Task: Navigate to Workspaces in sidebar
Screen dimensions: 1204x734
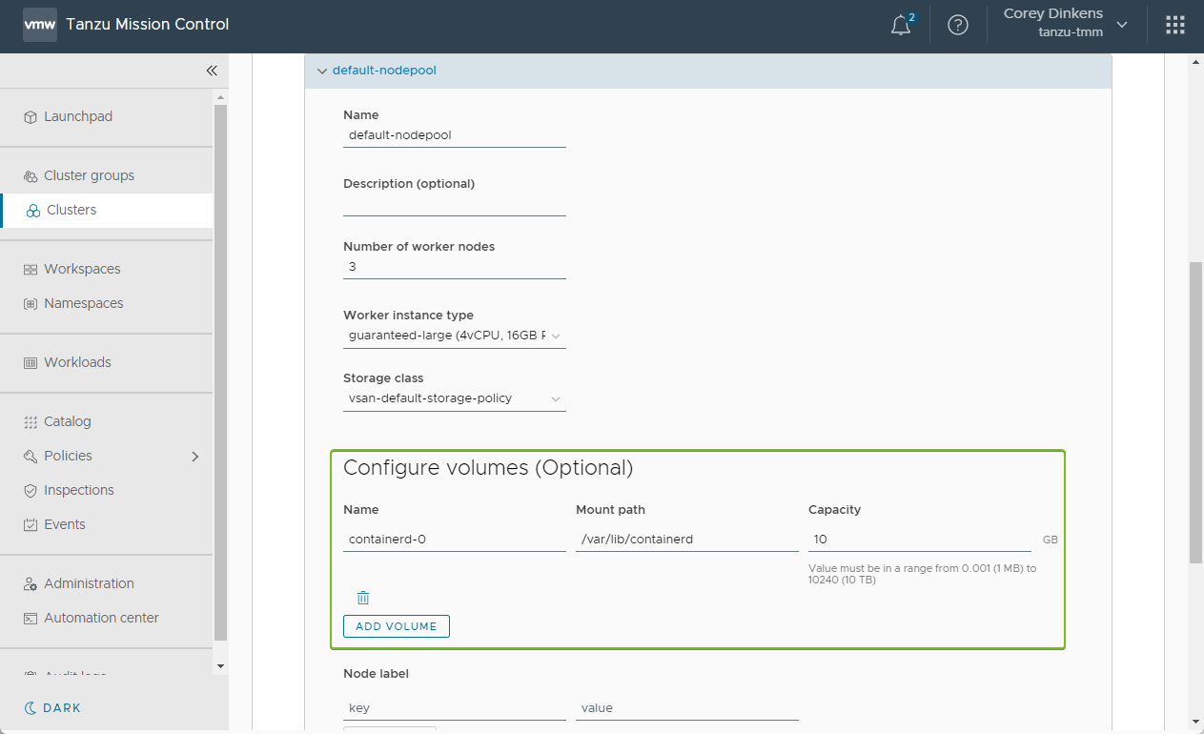Action: click(x=82, y=269)
